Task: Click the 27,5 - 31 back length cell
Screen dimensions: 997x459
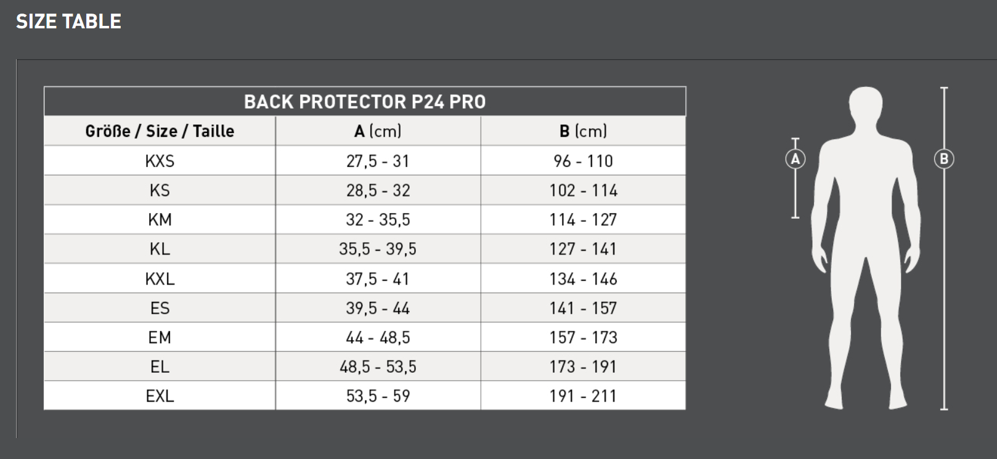Action: [378, 161]
